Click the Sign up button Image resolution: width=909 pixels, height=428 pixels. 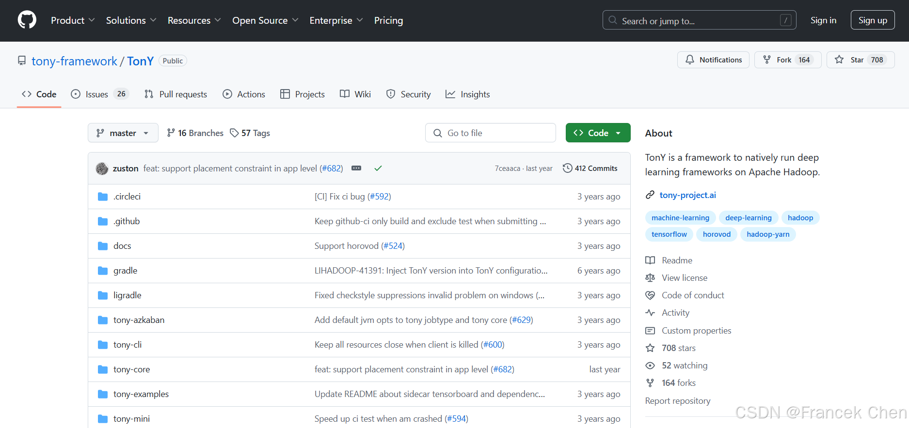point(872,20)
